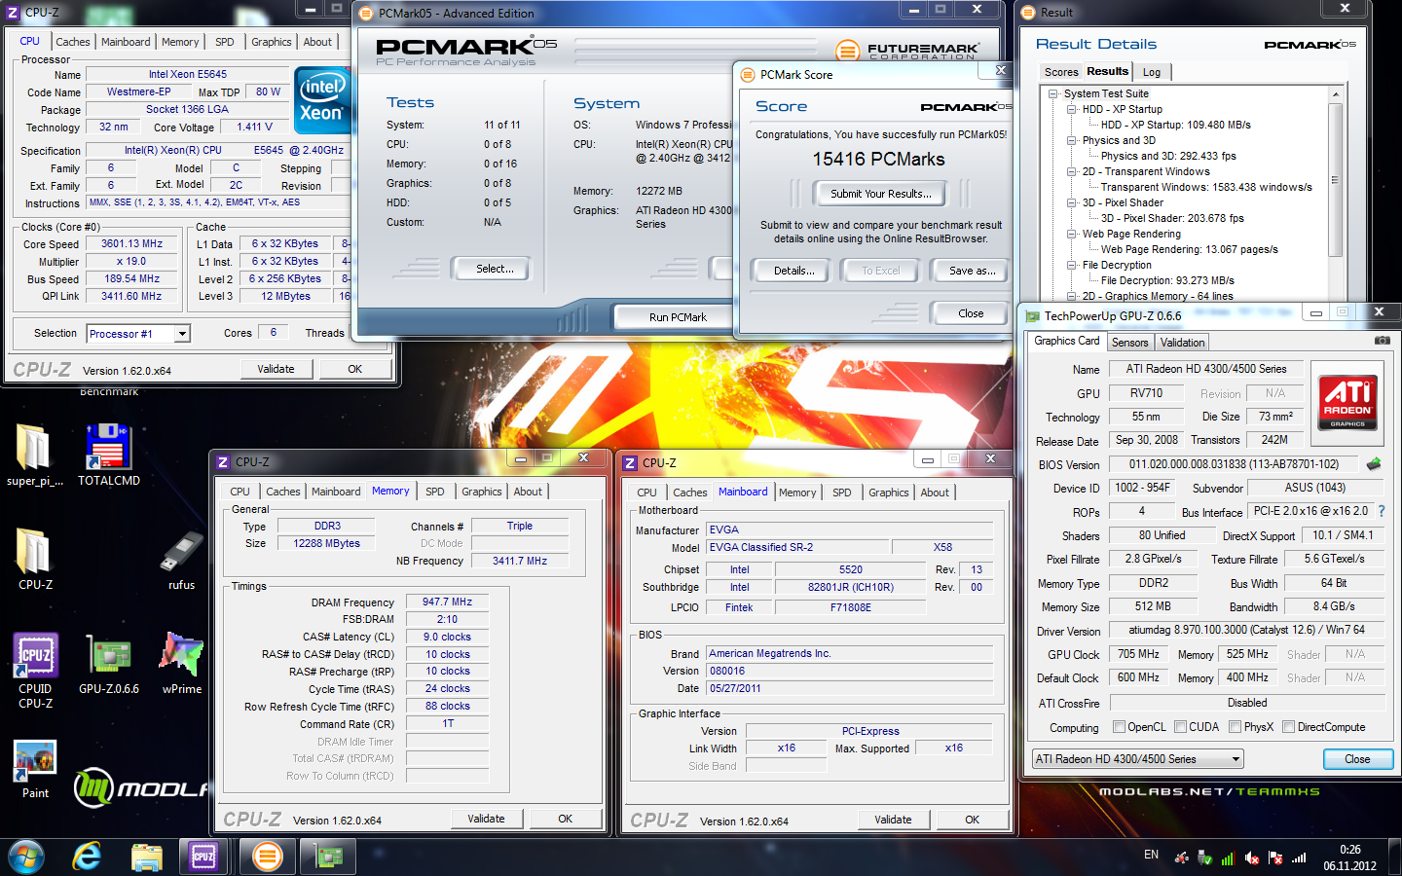Enable the PhysX checkbox in GPU-Z

[x=1235, y=727]
